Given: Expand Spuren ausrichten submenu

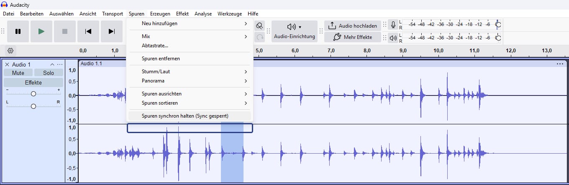Looking at the screenshot, I should pyautogui.click(x=190, y=94).
